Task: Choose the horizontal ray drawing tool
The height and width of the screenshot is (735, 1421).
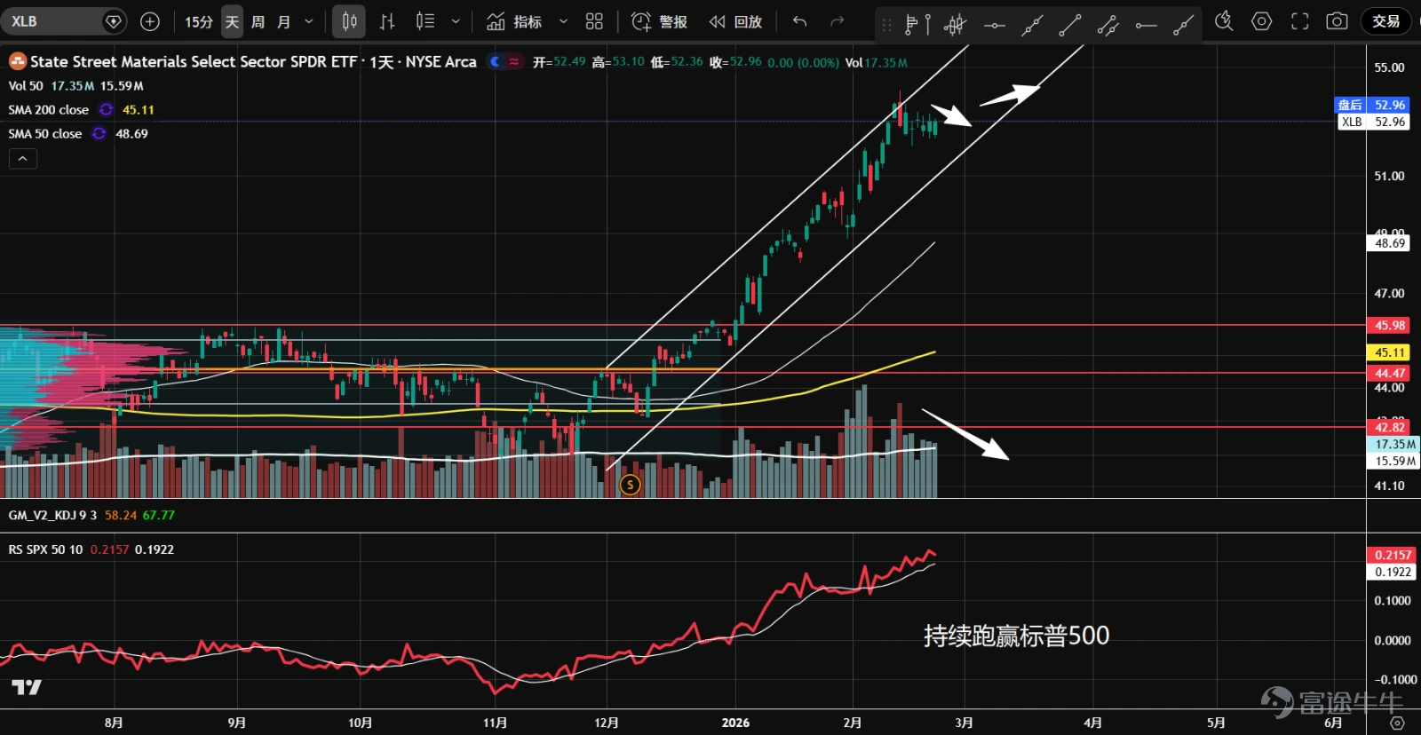Action: coord(1146,25)
